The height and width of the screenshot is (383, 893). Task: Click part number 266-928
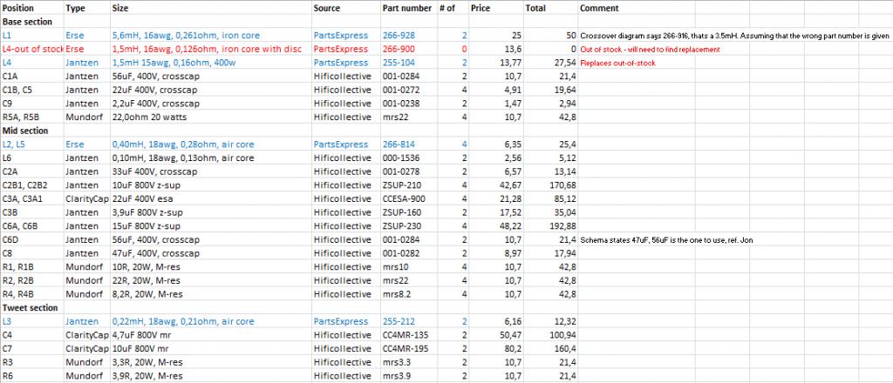click(x=408, y=35)
